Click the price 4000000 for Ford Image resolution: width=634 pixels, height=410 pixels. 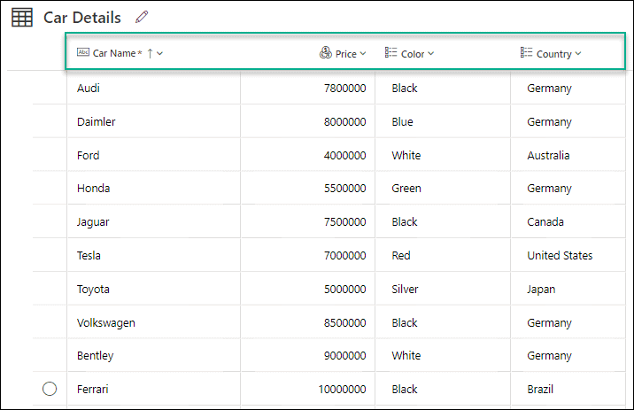click(x=345, y=155)
